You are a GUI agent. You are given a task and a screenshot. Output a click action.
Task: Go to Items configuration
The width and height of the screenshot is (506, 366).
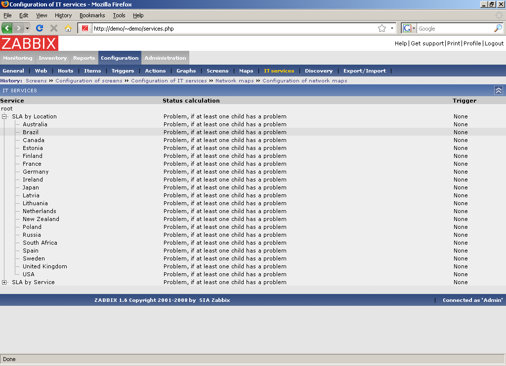pyautogui.click(x=92, y=71)
